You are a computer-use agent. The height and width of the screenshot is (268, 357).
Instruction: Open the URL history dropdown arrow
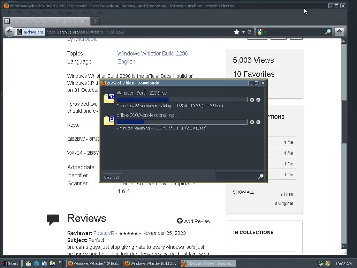point(243,32)
